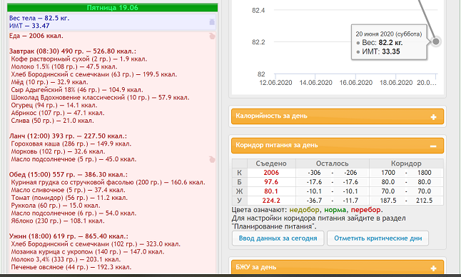Click the corridor value 1700
Image resolution: width=461 pixels, height=277 pixels.
pos(388,173)
